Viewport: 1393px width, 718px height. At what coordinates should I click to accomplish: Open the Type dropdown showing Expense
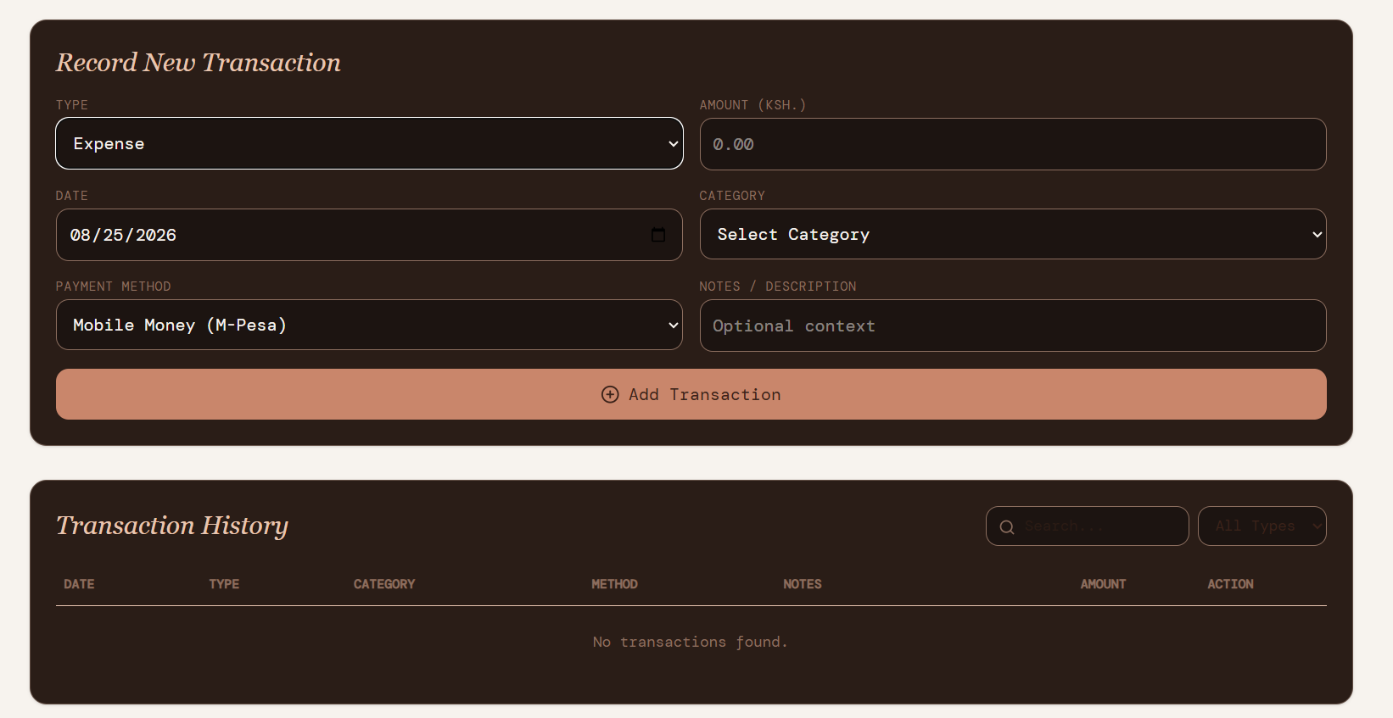click(369, 143)
